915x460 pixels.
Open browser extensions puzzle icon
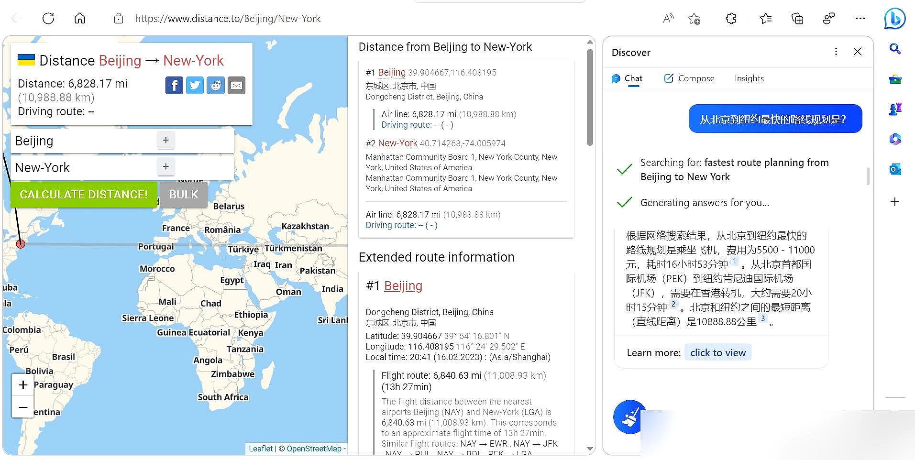coord(731,19)
